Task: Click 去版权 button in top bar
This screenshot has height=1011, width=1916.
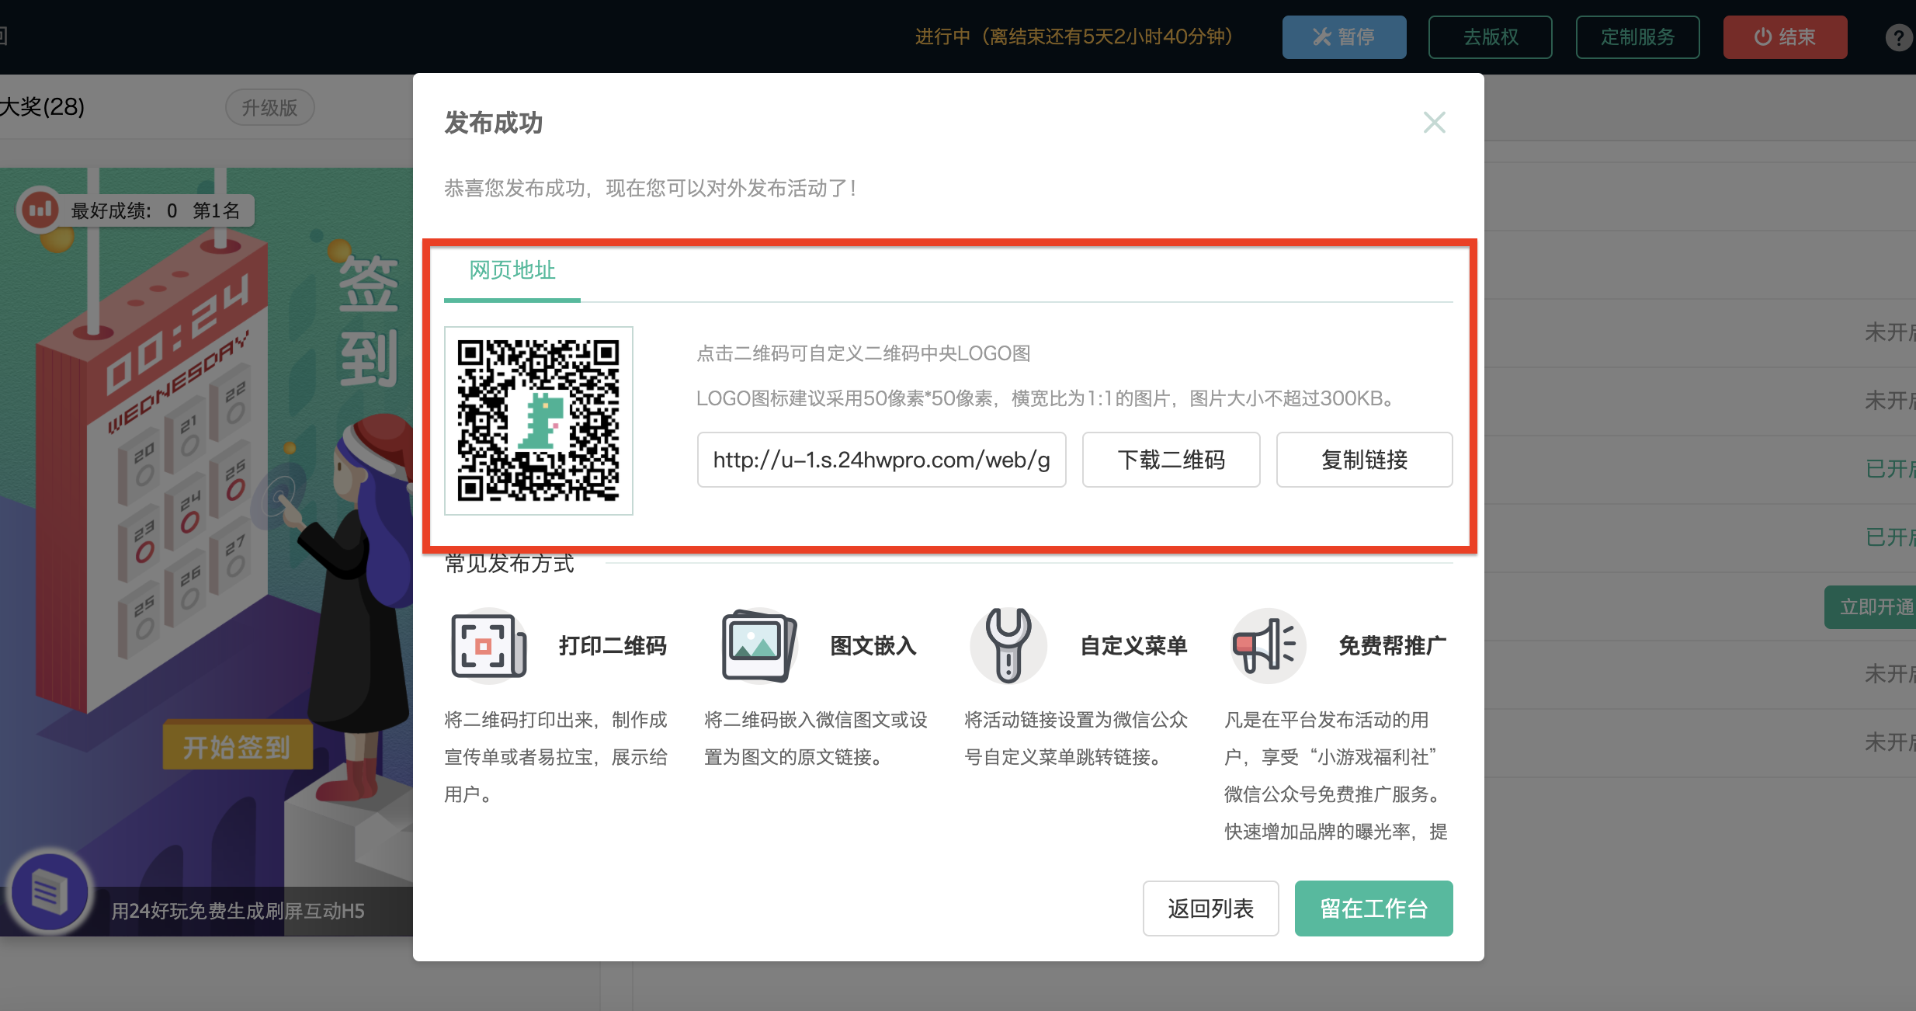Action: (1490, 37)
